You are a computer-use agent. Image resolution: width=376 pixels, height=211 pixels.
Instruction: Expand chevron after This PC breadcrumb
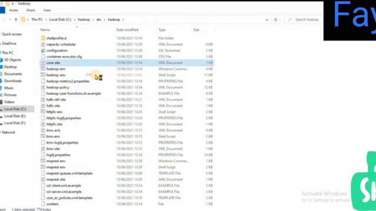tap(46, 19)
